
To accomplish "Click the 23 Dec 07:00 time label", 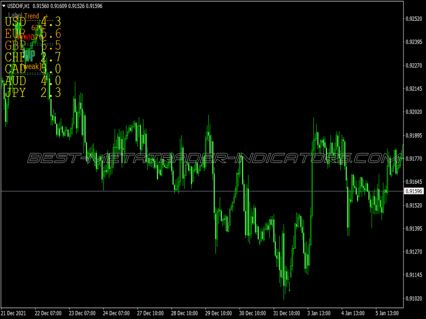I will tap(82, 313).
